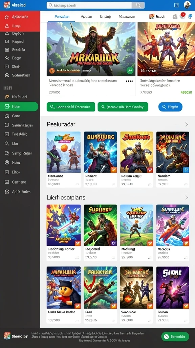Open the 'Anha Diove Kotlon' game thumbnail
Viewport: 195px width, 348px height.
(x=64, y=288)
